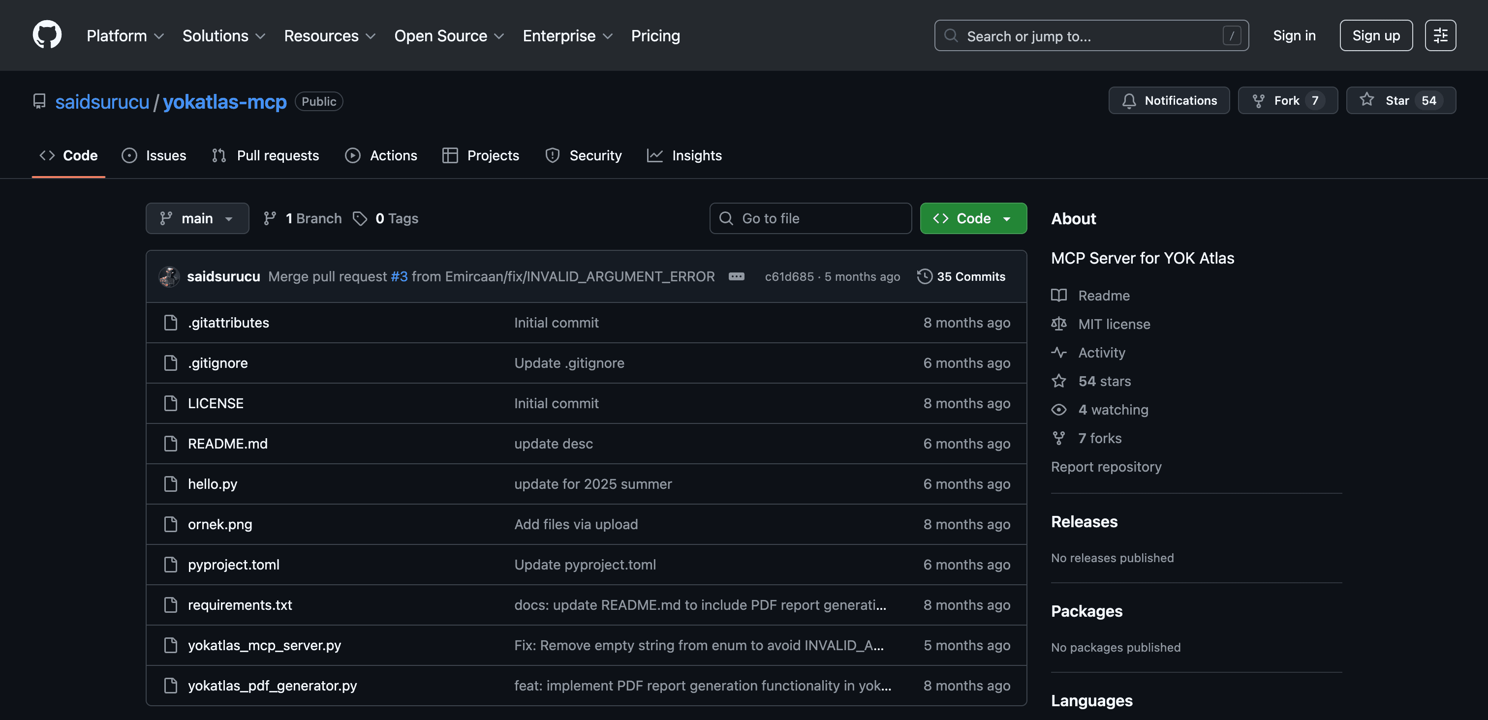This screenshot has width=1488, height=720.
Task: Expand the Platform menu
Action: 125,36
